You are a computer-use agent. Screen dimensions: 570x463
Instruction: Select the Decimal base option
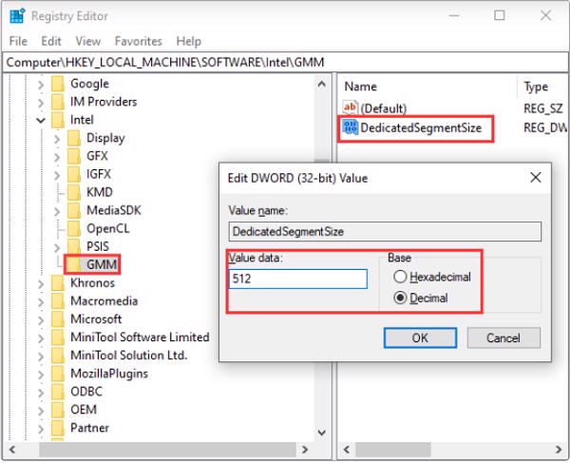tap(400, 298)
